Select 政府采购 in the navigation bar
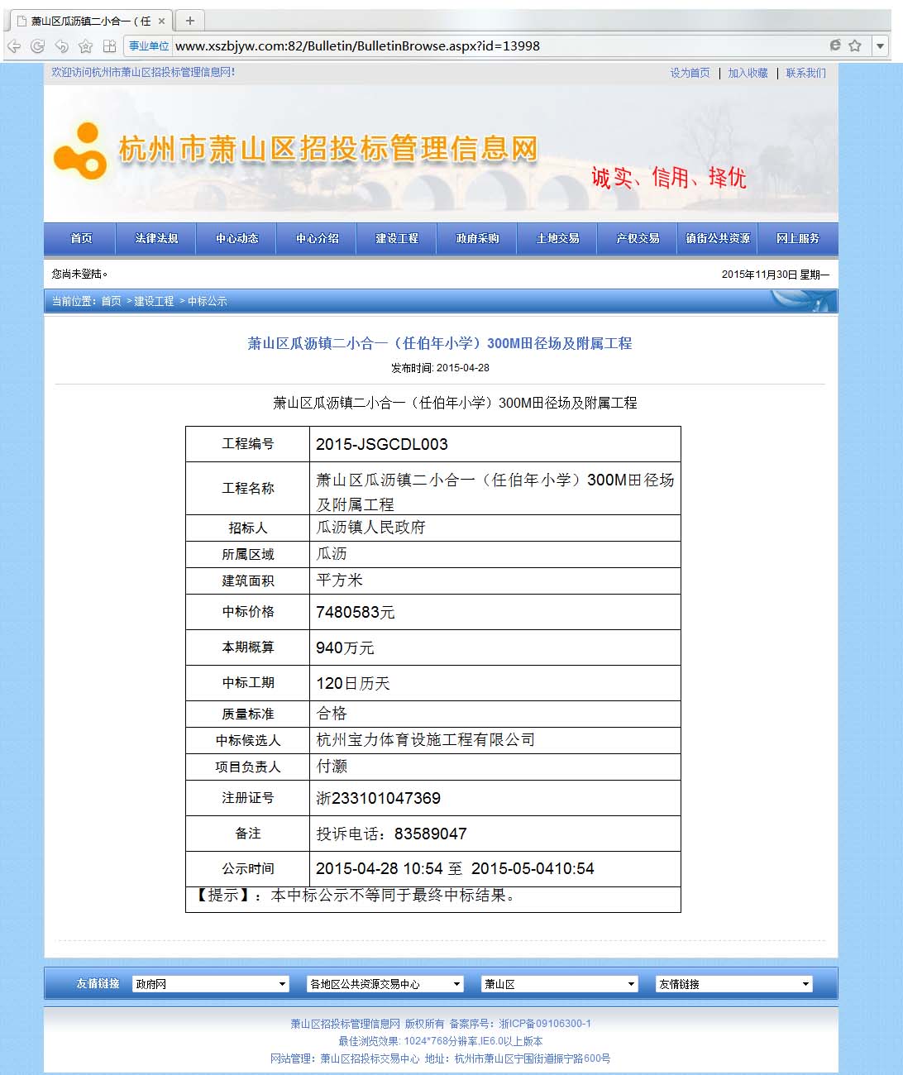Screen dimensions: 903x1075 click(x=477, y=238)
